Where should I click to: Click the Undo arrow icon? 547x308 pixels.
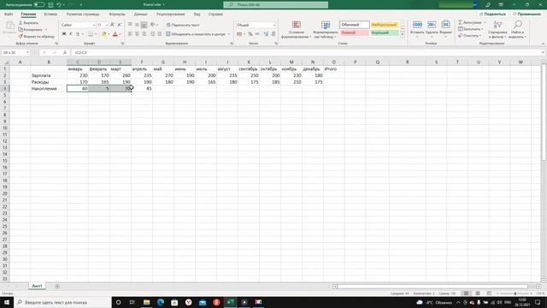click(x=59, y=4)
